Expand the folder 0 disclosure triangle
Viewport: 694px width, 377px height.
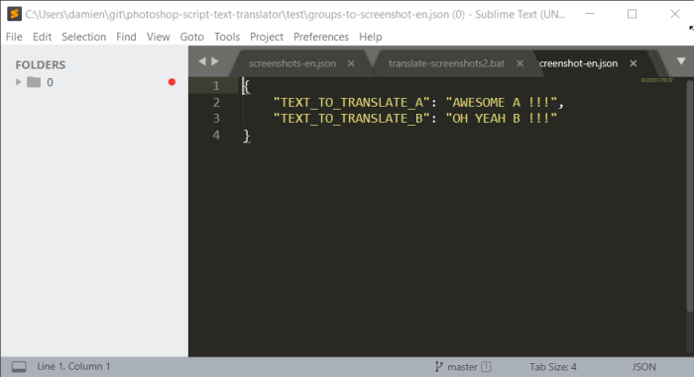click(18, 82)
